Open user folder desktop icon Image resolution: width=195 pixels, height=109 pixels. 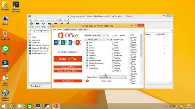pos(5,6)
